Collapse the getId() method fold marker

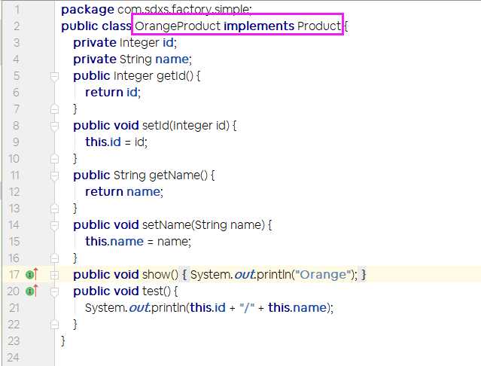pyautogui.click(x=54, y=76)
